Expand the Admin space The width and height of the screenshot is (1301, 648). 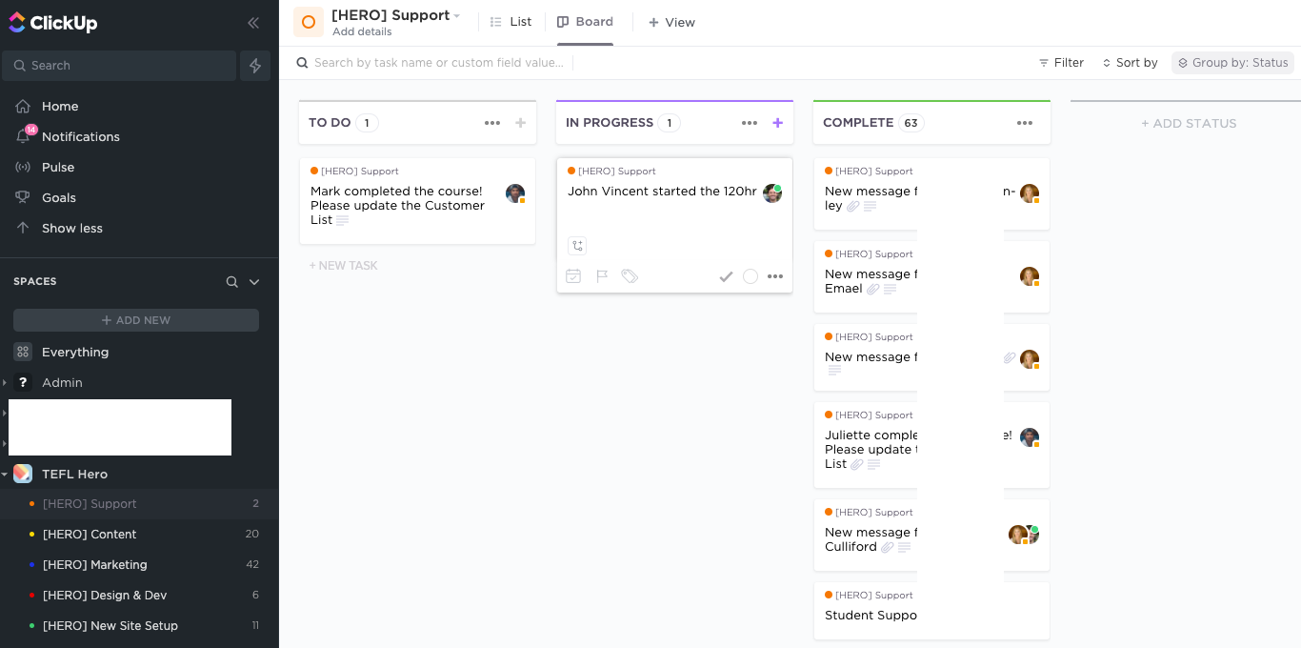click(x=5, y=383)
